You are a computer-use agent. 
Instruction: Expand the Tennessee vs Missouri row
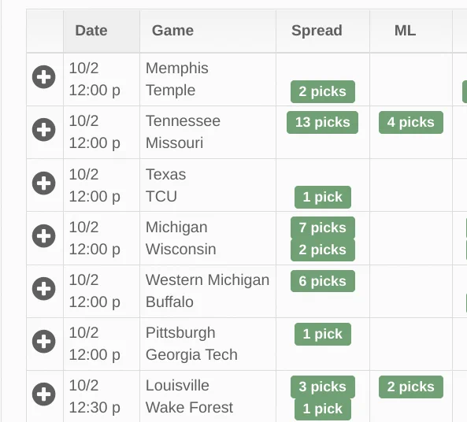point(44,130)
